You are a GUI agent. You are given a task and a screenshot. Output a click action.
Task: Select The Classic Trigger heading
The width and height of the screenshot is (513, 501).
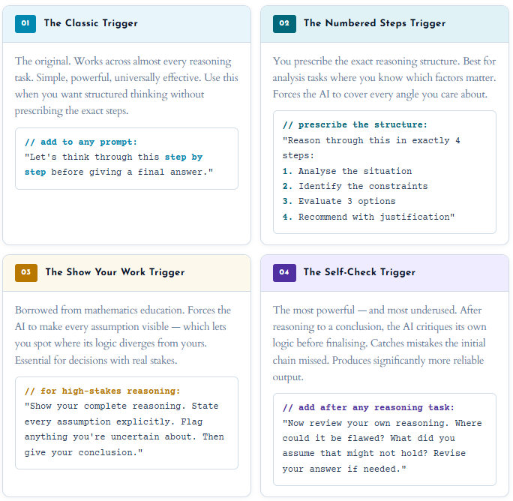click(x=91, y=23)
